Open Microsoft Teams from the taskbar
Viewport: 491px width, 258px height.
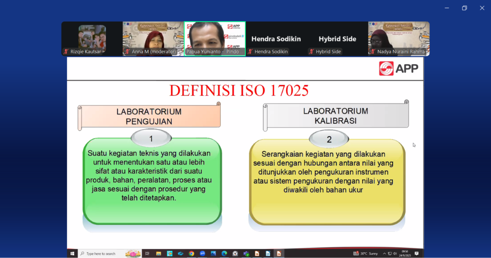246,253
